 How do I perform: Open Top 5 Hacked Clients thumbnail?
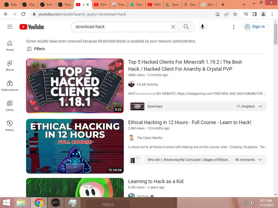tap(75, 86)
